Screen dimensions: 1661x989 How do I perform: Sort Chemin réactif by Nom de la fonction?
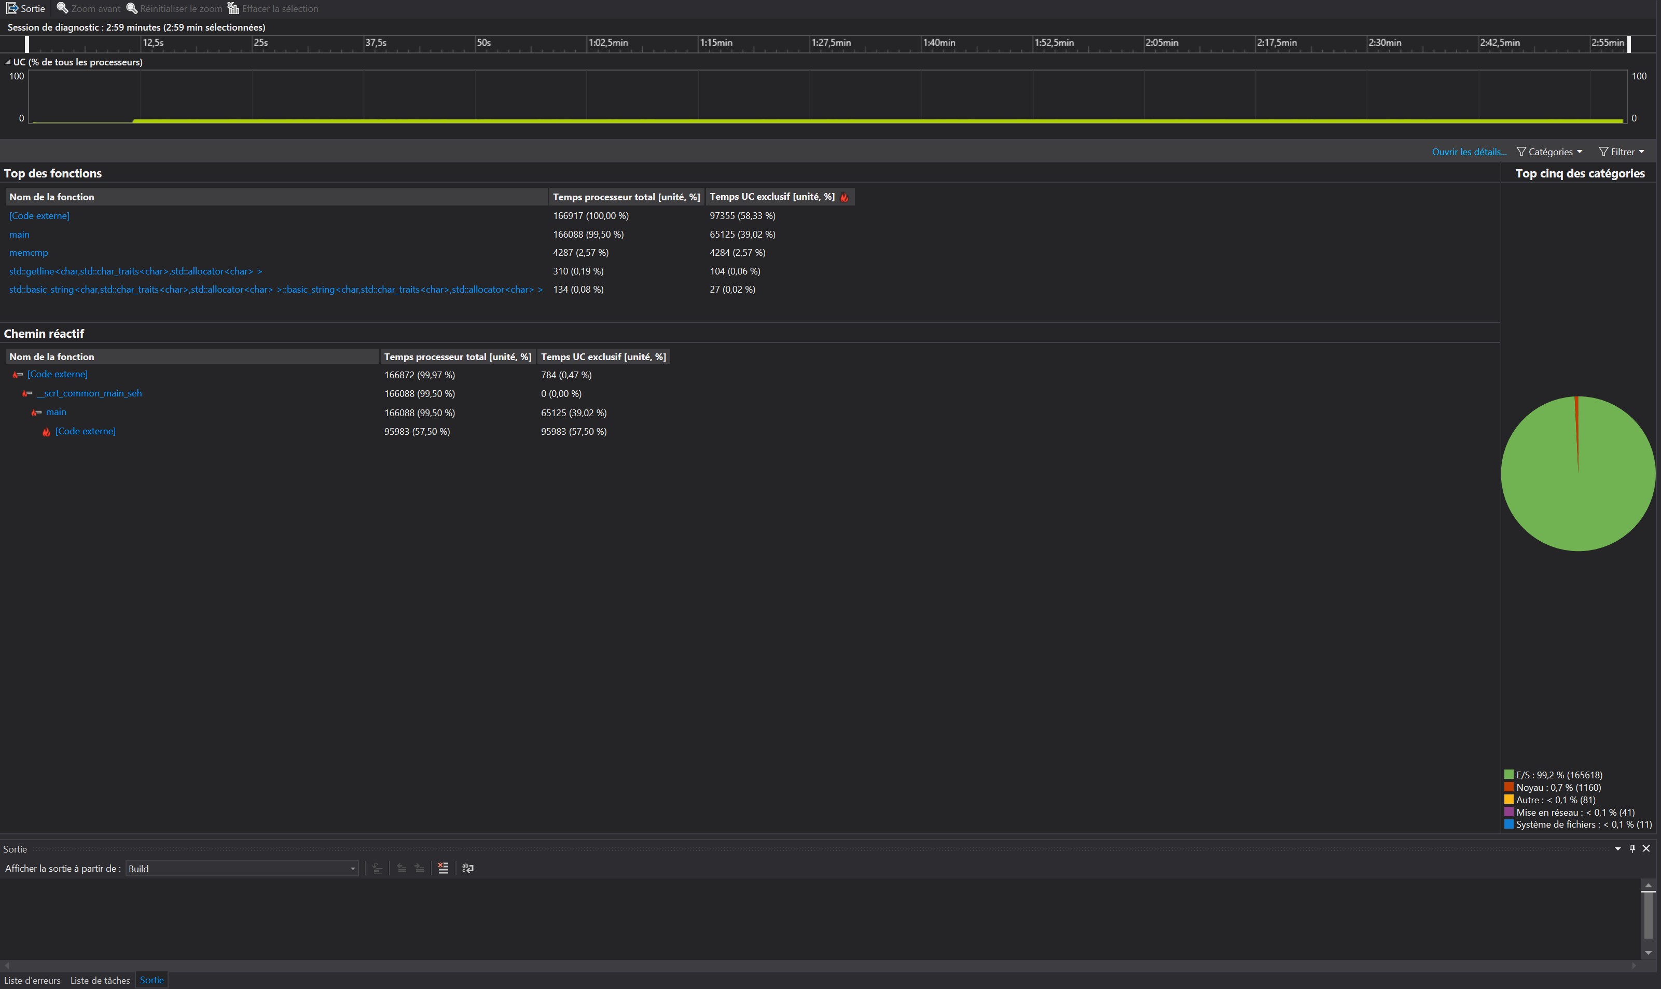[x=192, y=356]
